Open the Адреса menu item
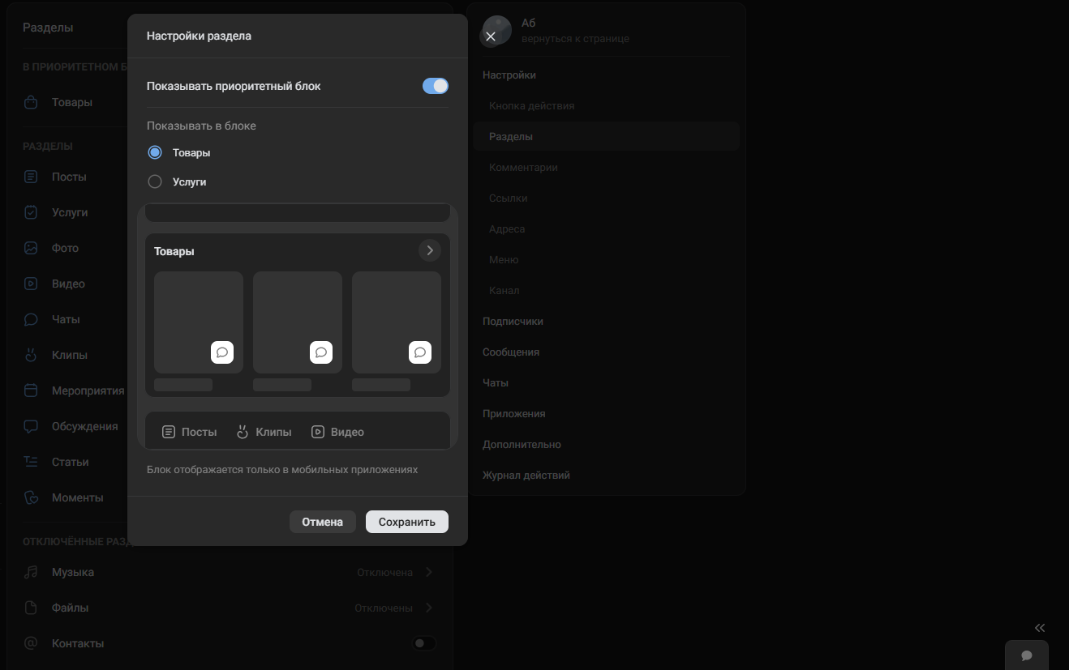 [507, 229]
